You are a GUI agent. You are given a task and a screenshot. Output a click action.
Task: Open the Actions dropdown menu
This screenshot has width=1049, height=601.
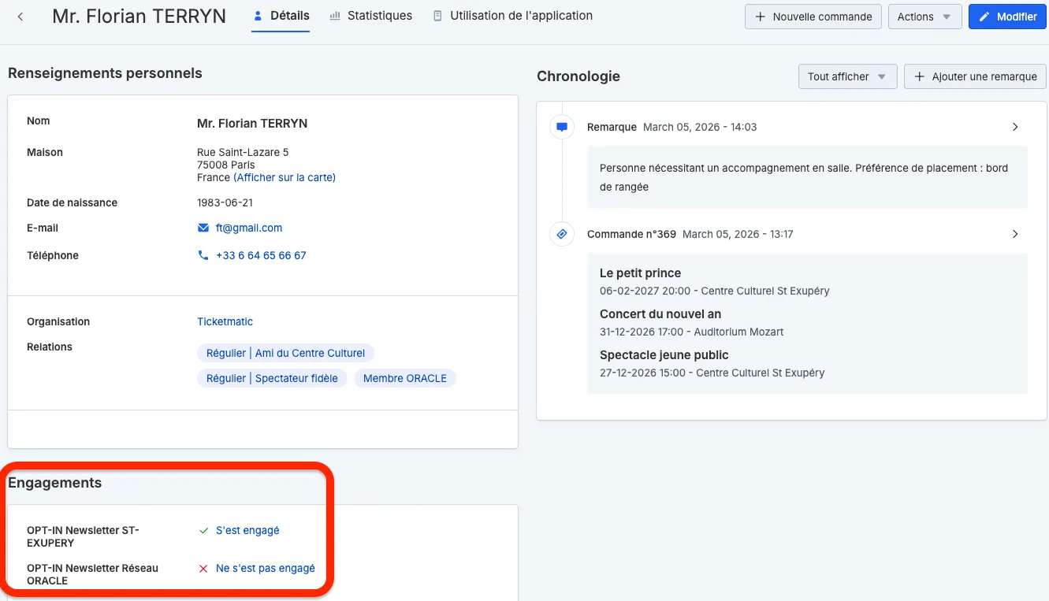tap(925, 17)
